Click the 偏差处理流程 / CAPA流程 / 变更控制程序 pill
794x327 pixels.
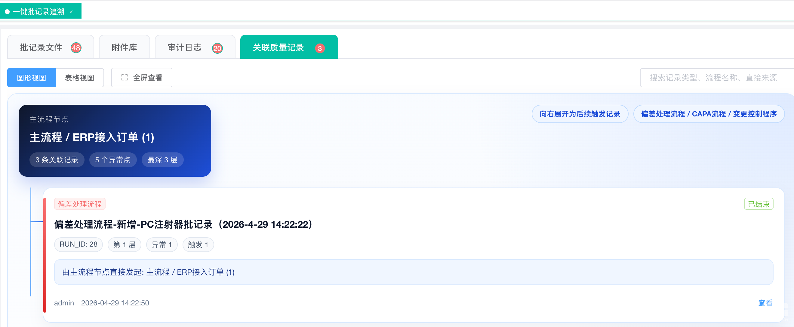point(708,114)
